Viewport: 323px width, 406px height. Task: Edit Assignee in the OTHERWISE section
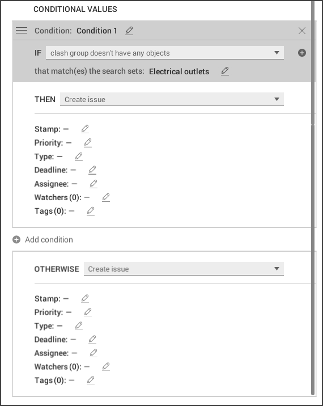pos(93,353)
